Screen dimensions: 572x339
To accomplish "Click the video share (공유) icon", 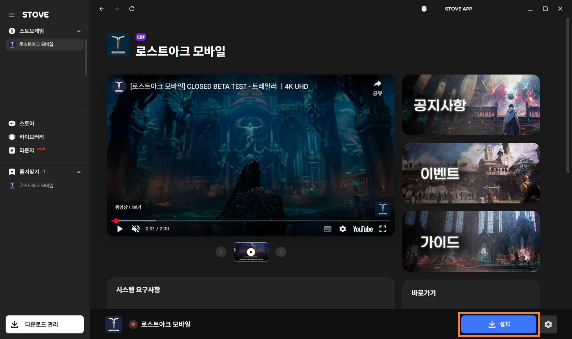I will pos(378,87).
